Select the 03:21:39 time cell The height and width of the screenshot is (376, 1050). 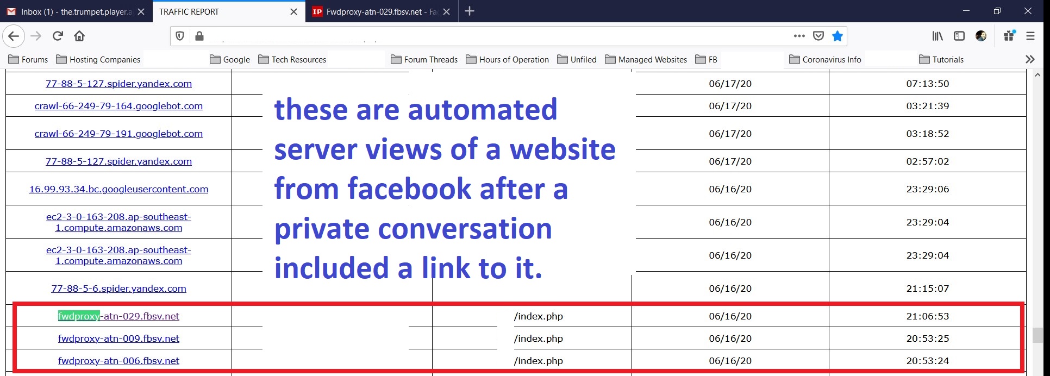(x=927, y=106)
